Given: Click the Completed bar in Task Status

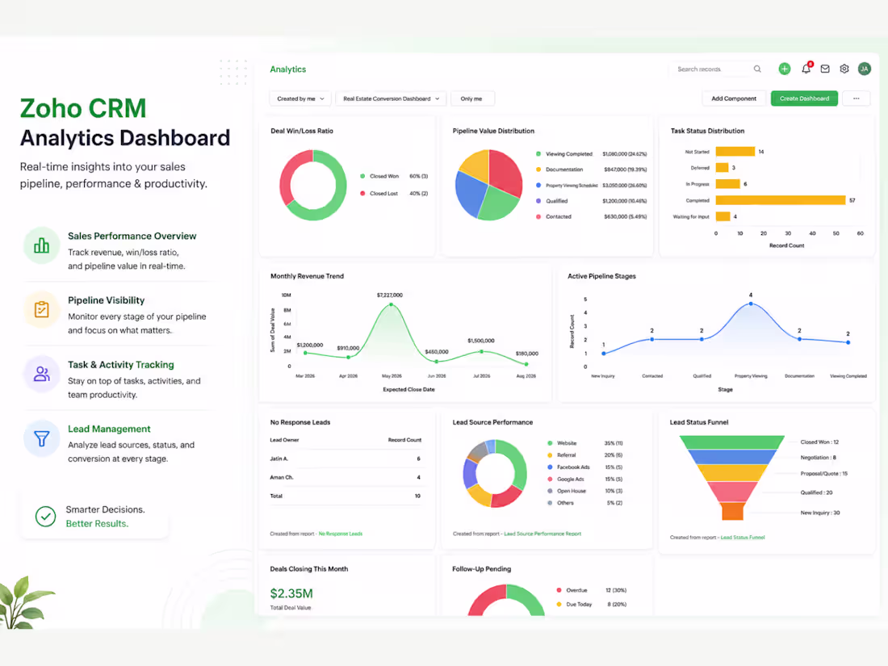Looking at the screenshot, I should click(781, 200).
